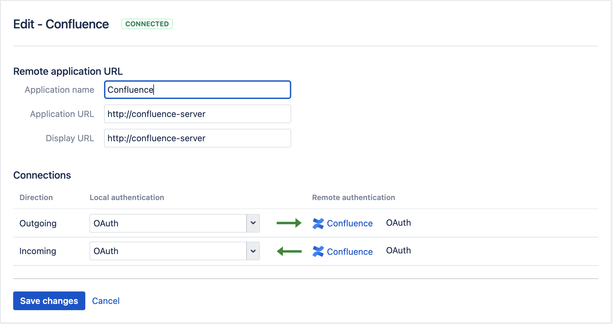
Task: Focus the Application name text field
Action: [197, 90]
